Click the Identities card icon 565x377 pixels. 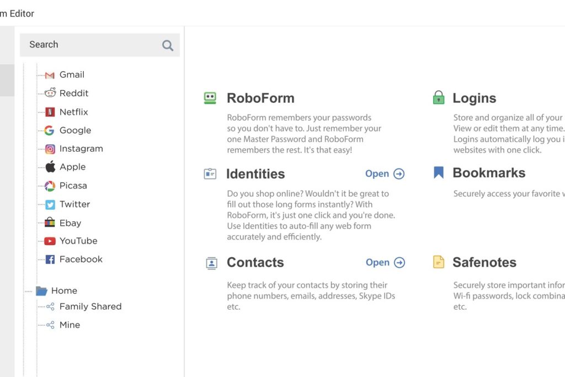(x=210, y=174)
